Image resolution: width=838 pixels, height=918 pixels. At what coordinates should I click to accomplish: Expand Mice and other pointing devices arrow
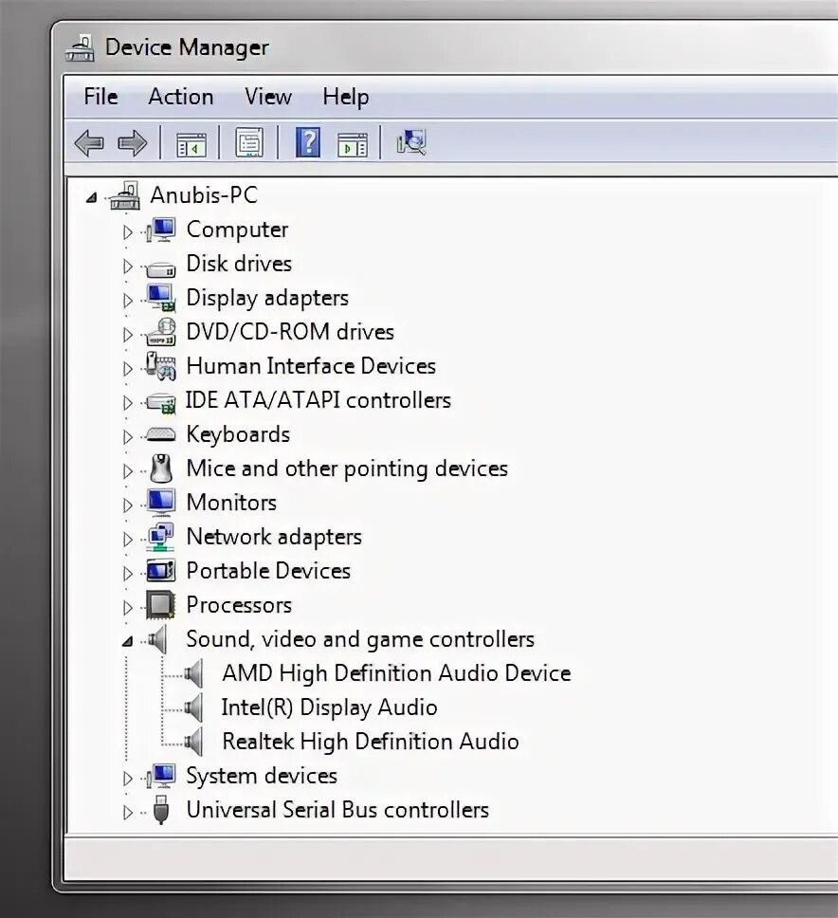[x=128, y=470]
